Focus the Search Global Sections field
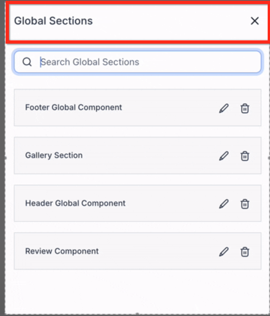 coord(146,62)
